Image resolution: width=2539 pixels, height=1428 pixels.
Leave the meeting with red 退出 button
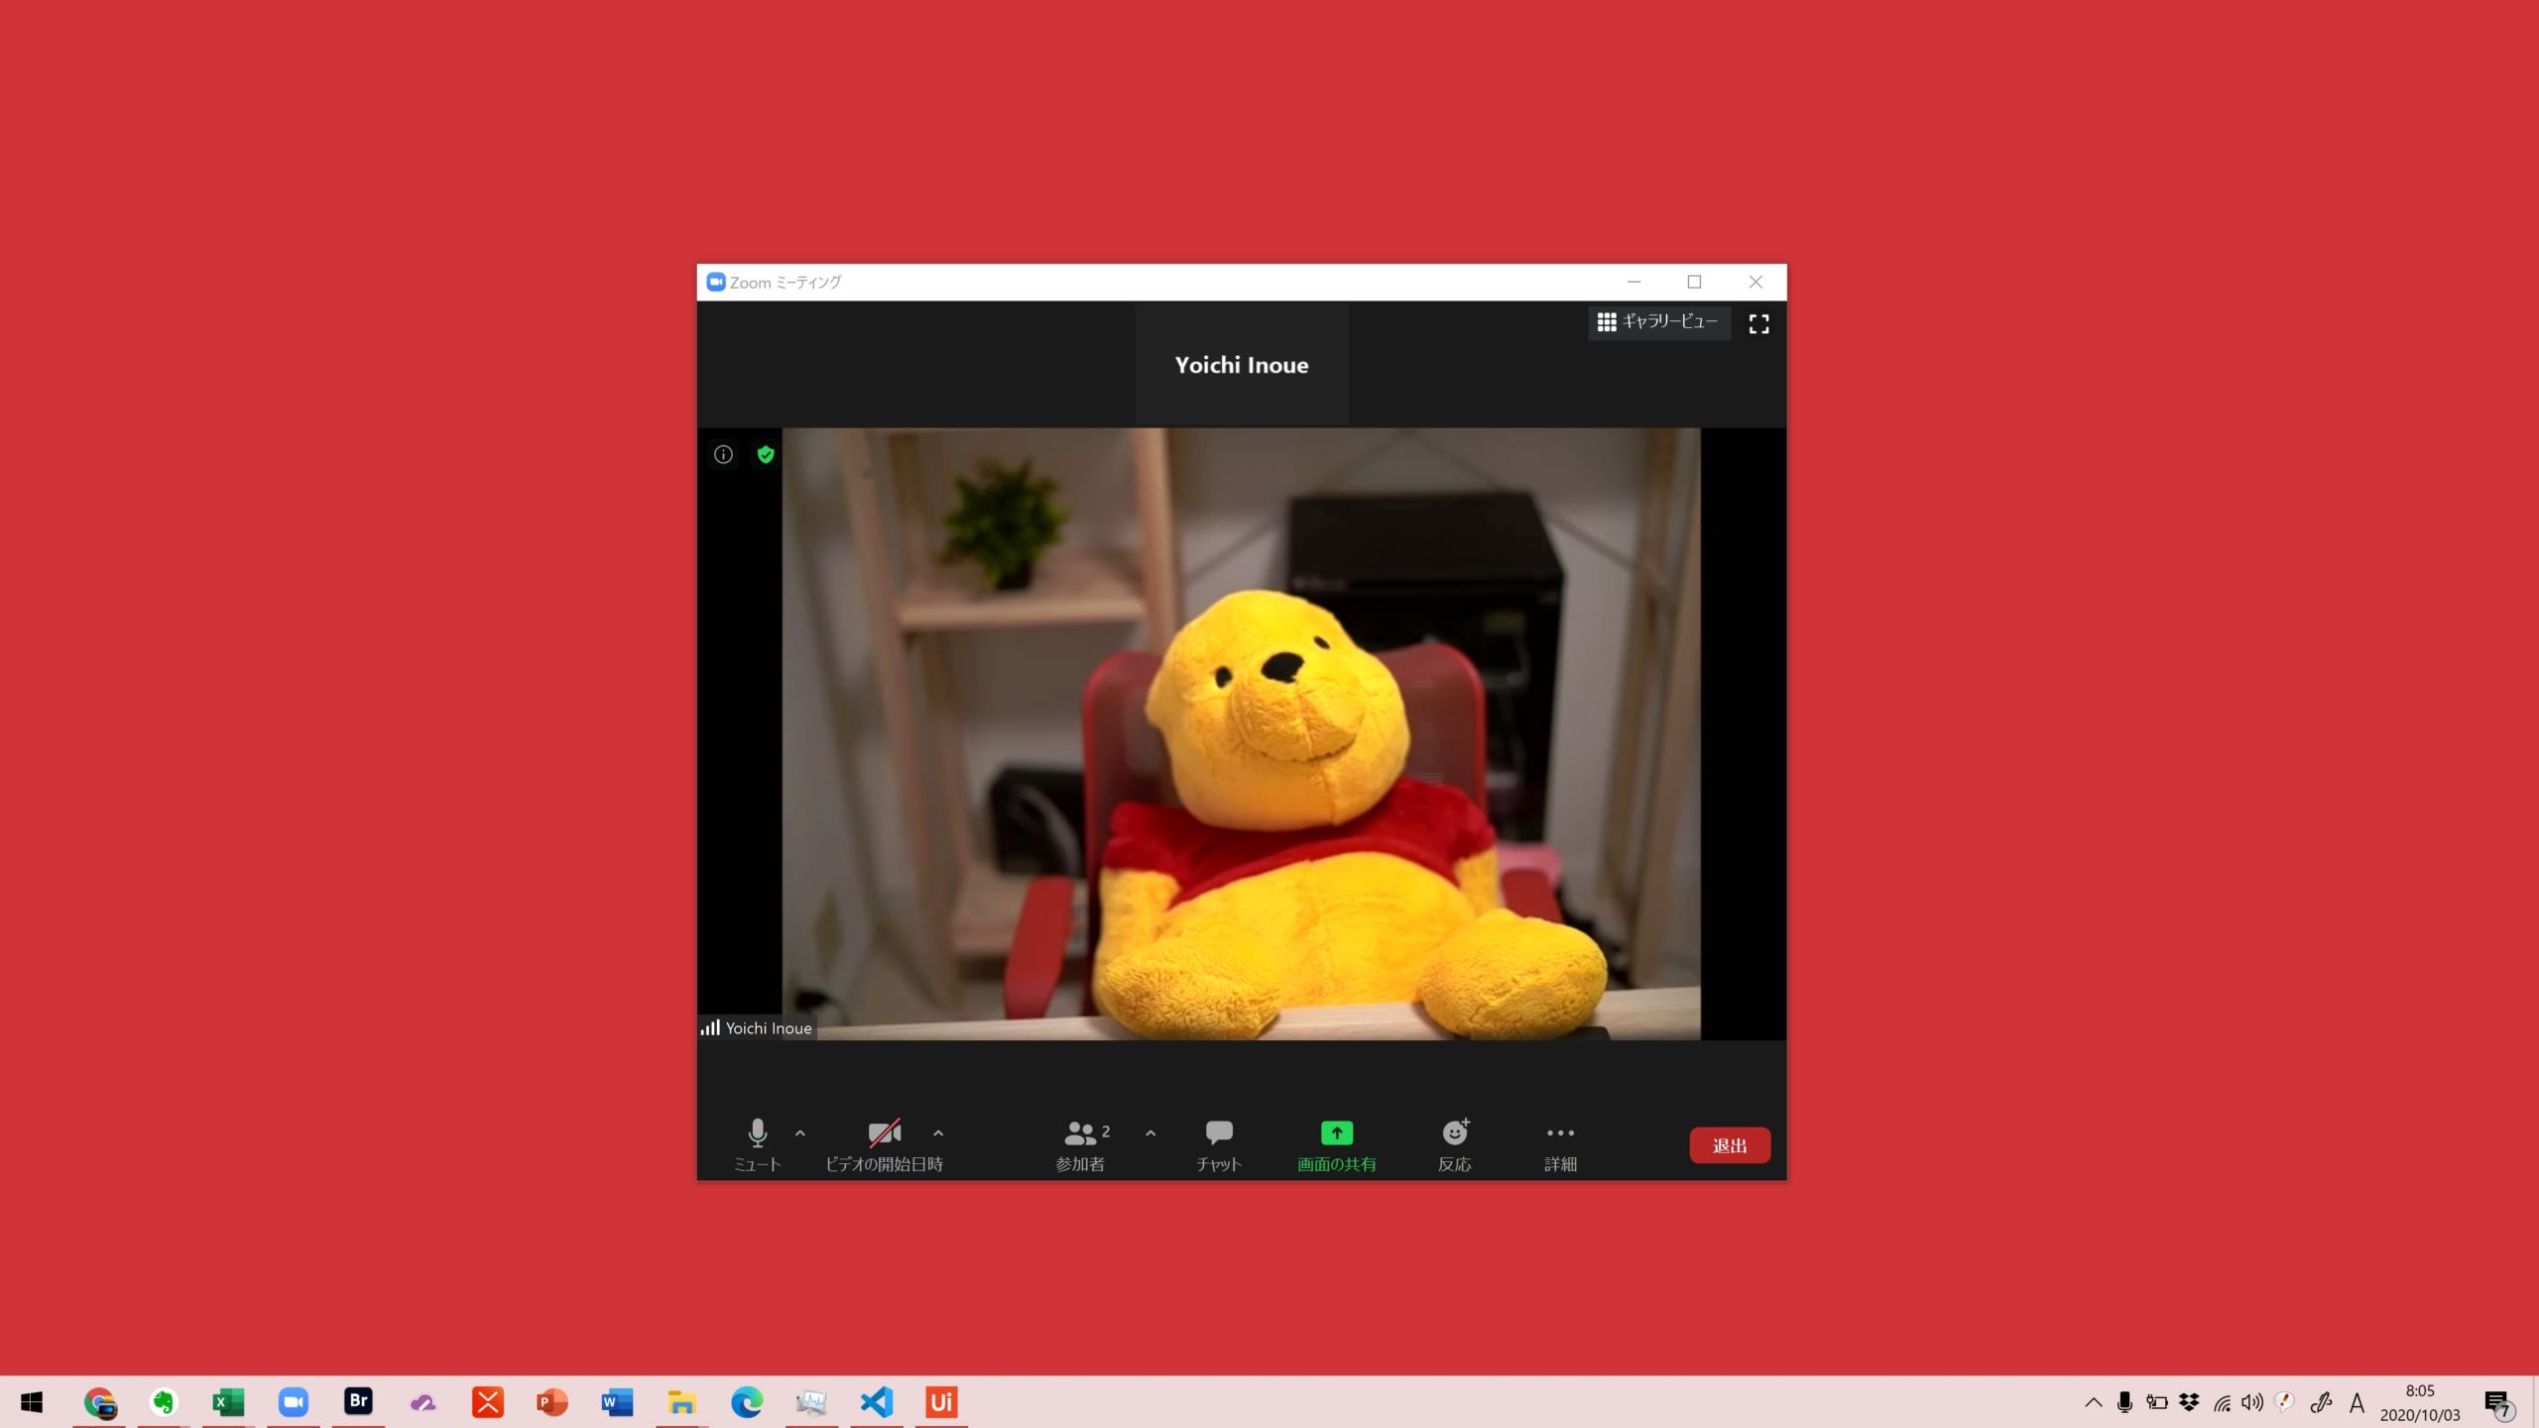[x=1730, y=1145]
